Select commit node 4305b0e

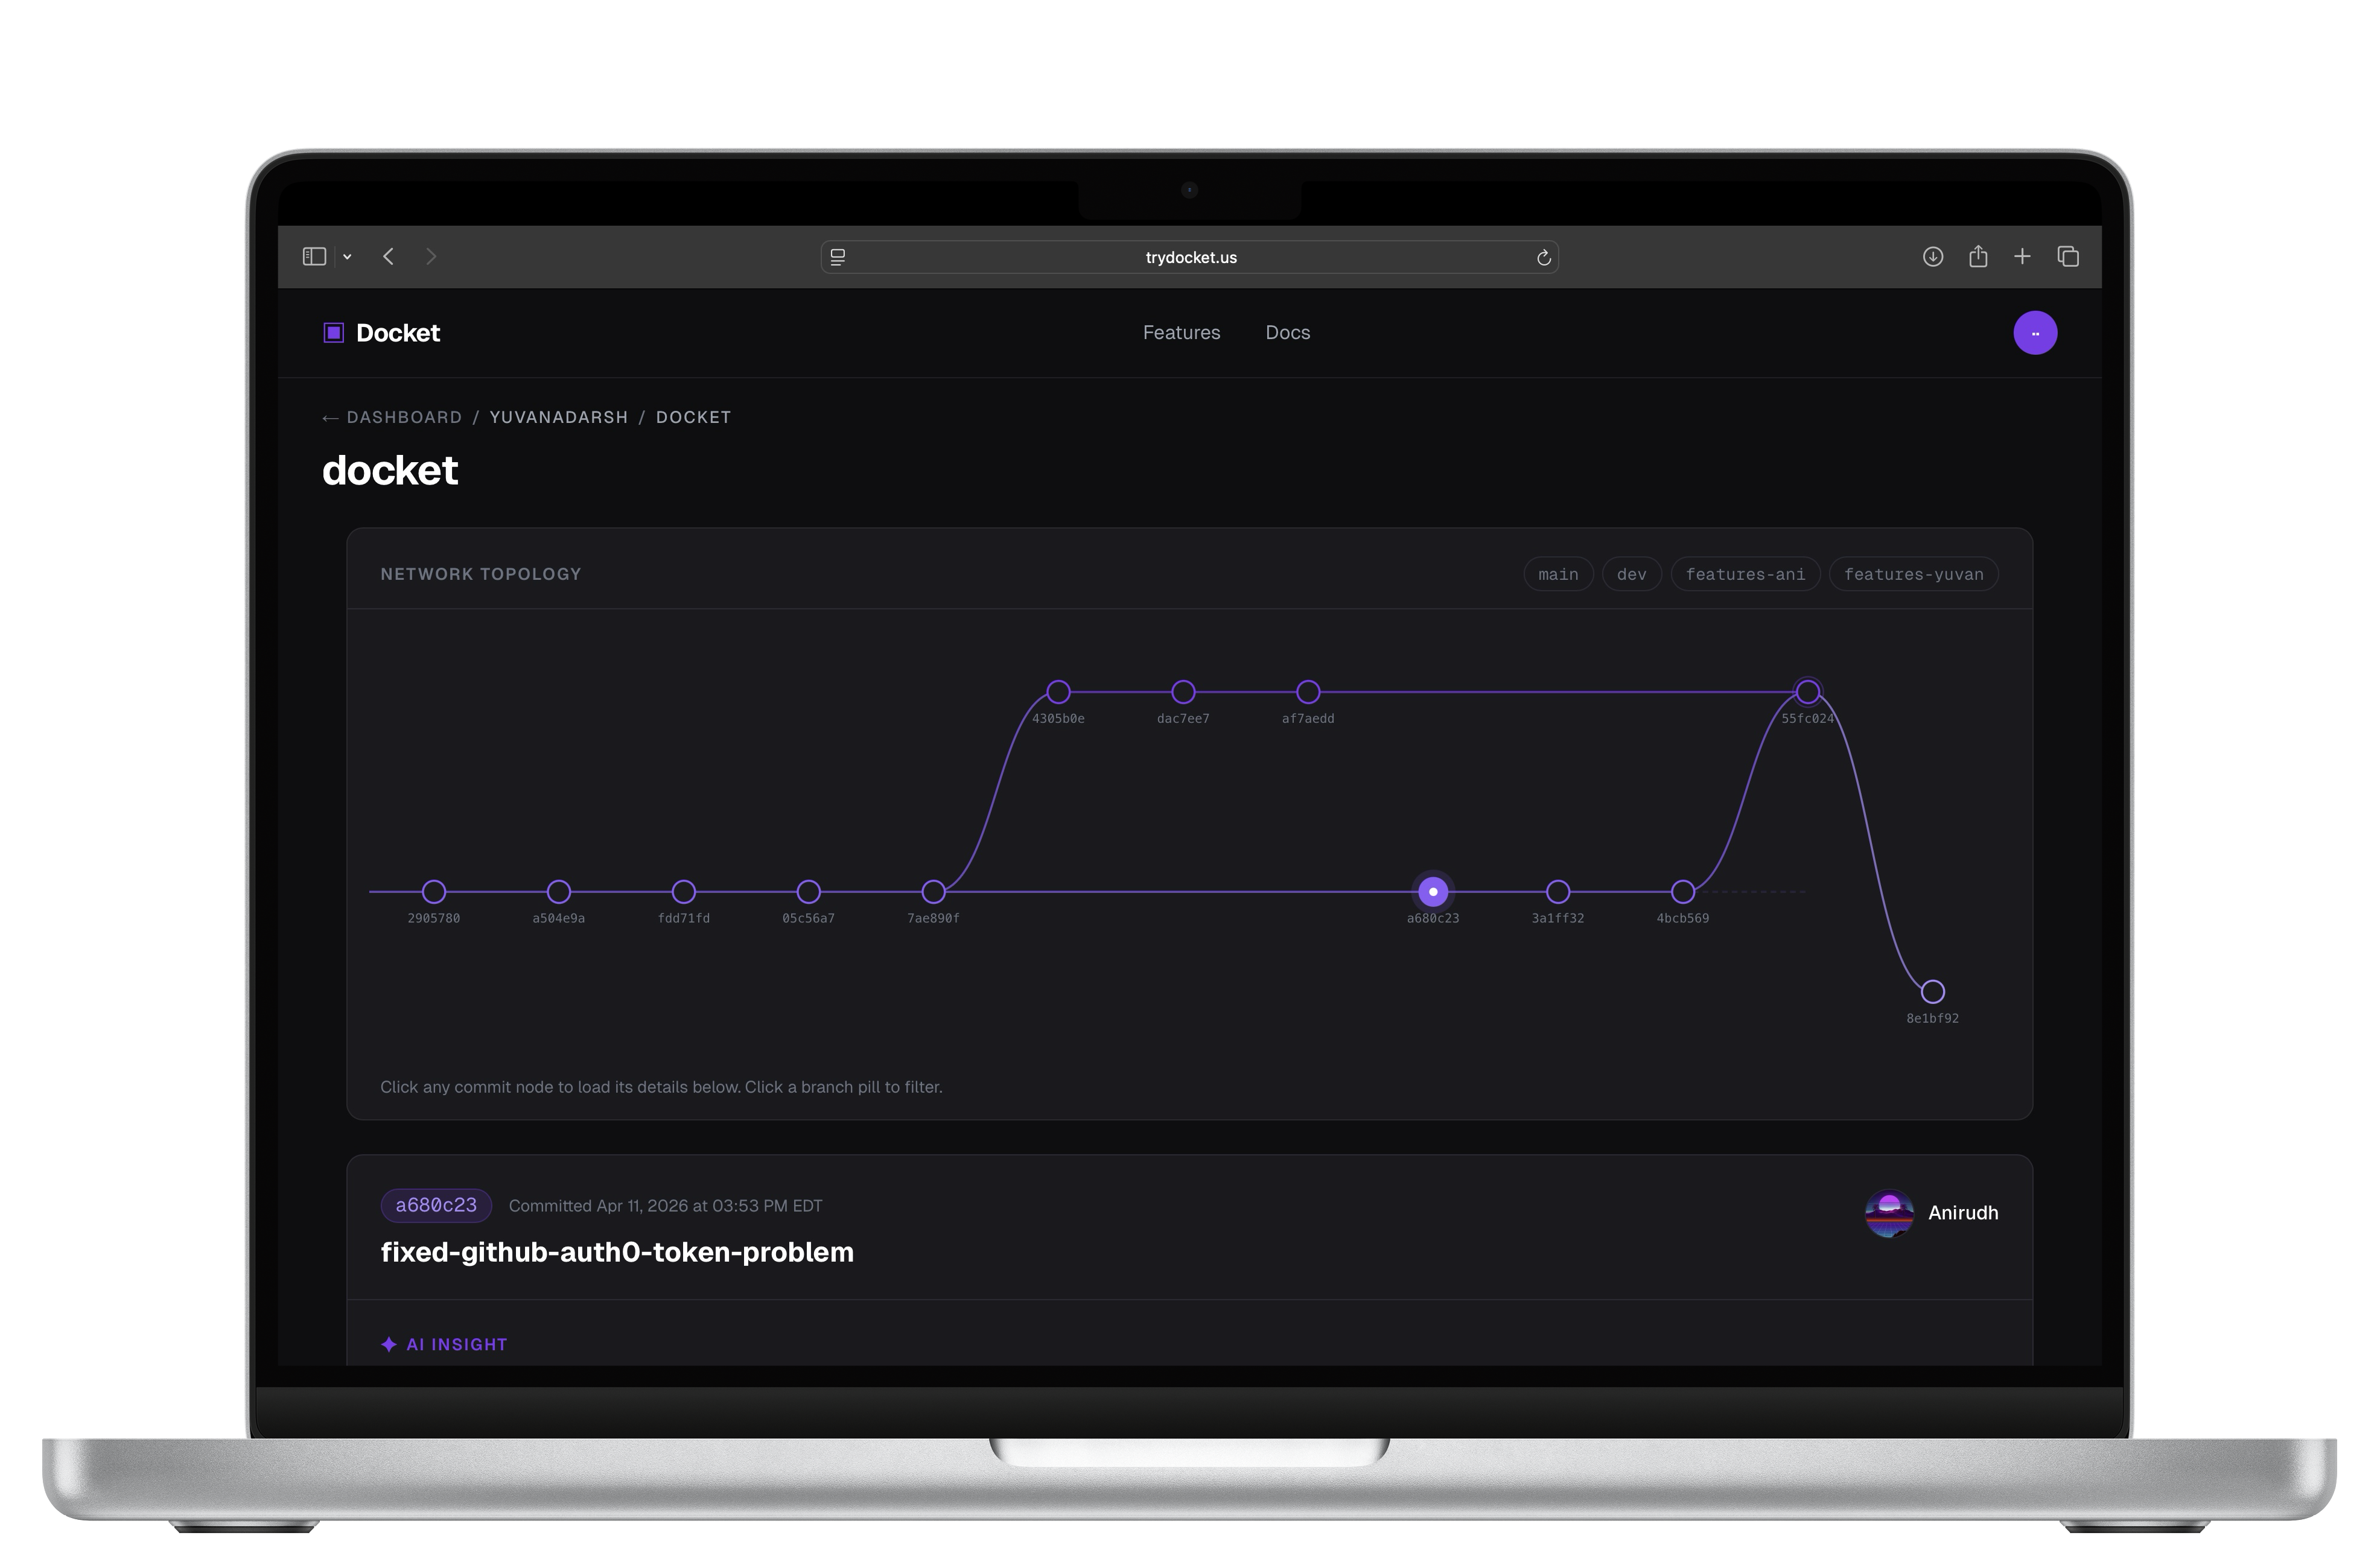pyautogui.click(x=1058, y=692)
